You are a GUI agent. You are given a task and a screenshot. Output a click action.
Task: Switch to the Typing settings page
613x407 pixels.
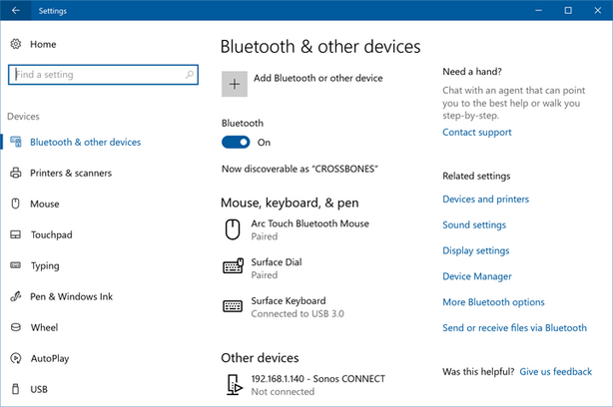click(45, 265)
